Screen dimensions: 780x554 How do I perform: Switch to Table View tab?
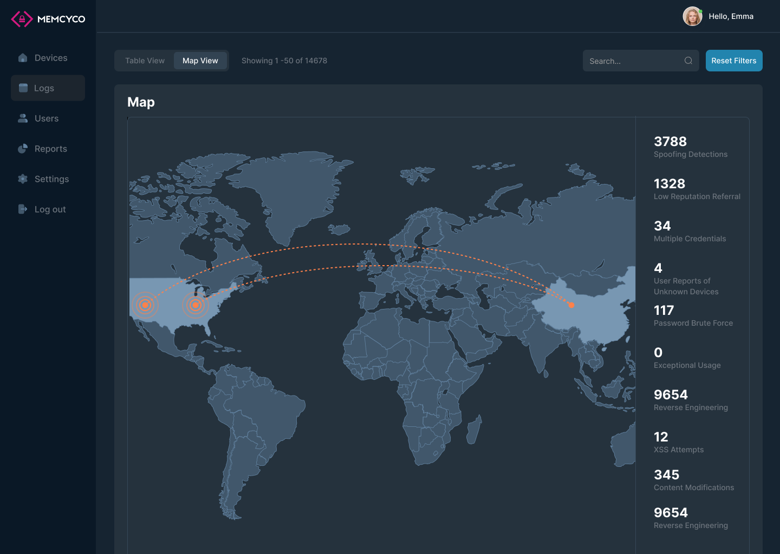click(145, 61)
